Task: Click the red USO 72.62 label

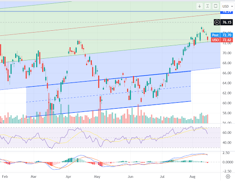Action: pos(222,40)
